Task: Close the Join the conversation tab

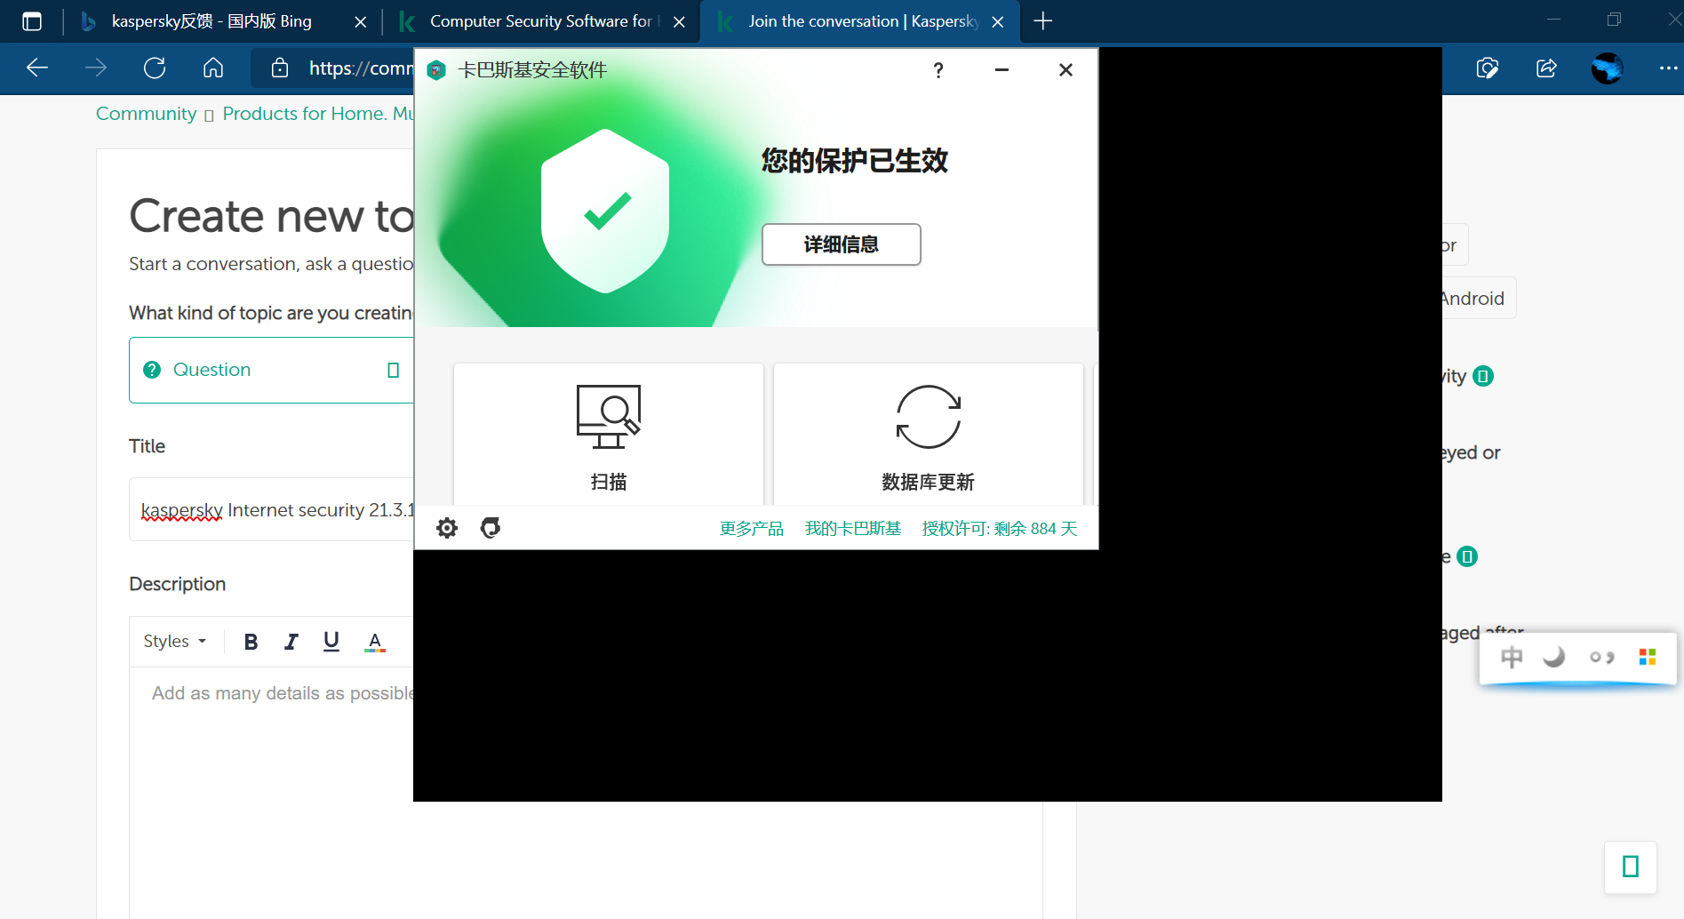Action: click(998, 21)
